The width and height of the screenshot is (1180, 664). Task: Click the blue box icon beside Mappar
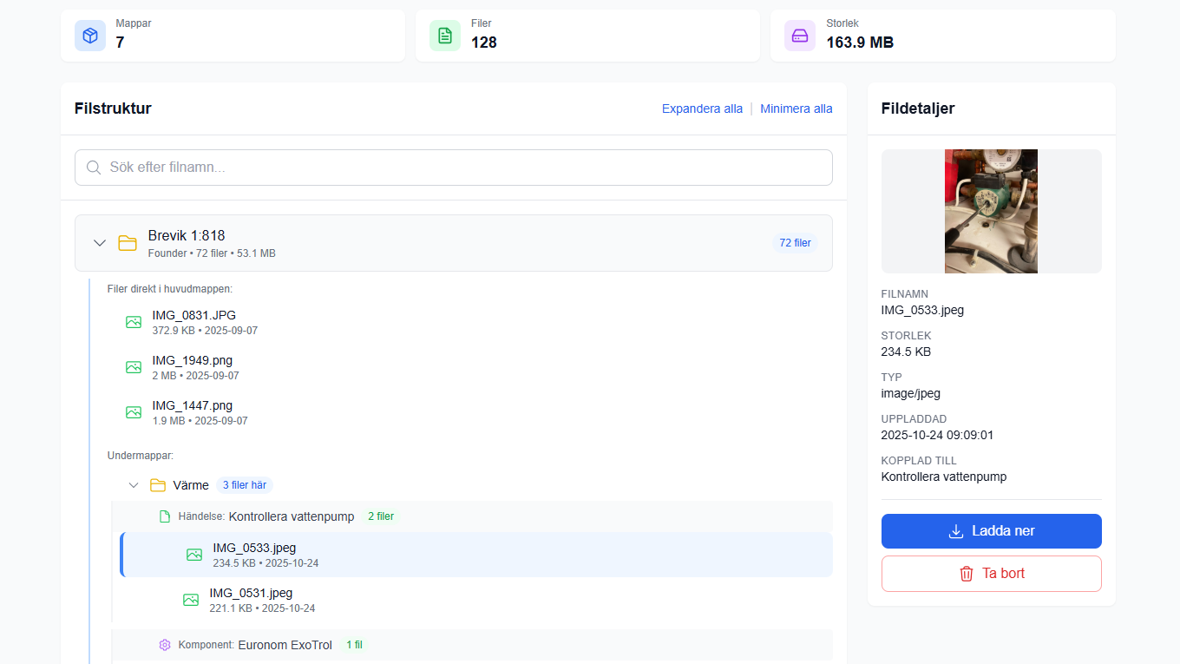(x=90, y=36)
